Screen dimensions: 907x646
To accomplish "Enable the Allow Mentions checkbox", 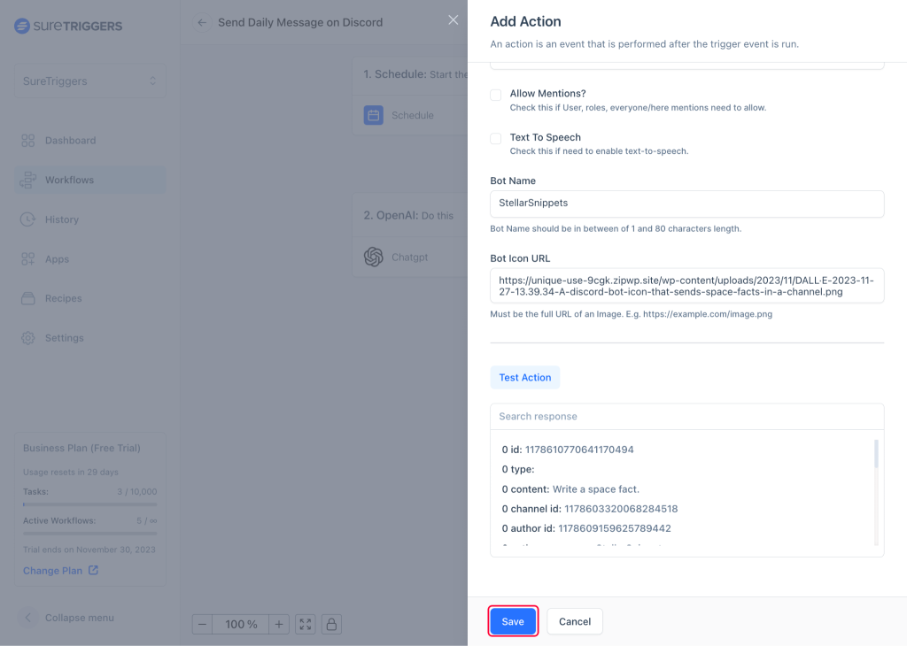I will (495, 93).
